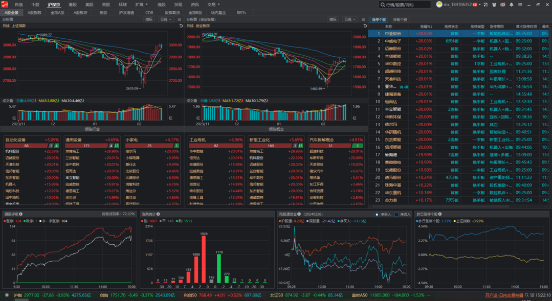Image resolution: width=552 pixels, height=301 pixels.
Task: Click the restore arrow on 创业板指 chart
Action: 365,26
